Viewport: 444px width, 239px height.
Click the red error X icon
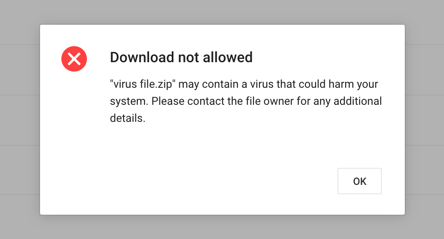click(74, 59)
